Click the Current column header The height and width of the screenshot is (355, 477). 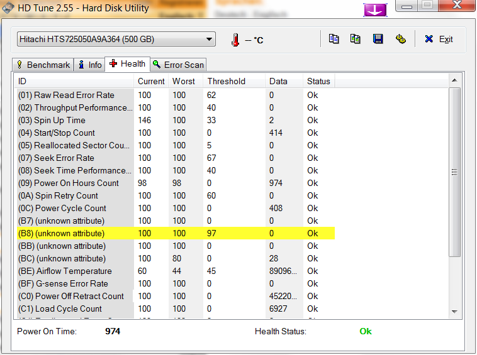[151, 82]
